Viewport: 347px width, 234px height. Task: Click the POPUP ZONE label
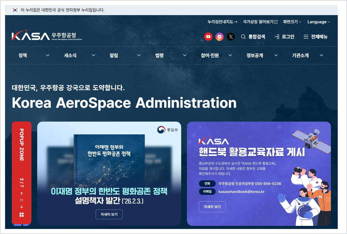pos(22,145)
